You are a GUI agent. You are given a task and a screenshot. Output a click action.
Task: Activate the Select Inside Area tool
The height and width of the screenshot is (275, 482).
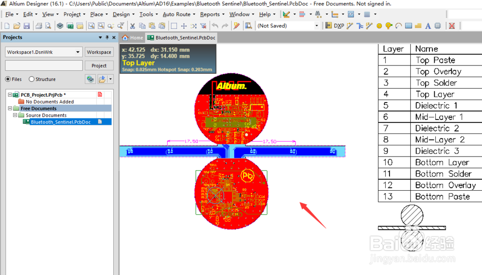pos(174,26)
